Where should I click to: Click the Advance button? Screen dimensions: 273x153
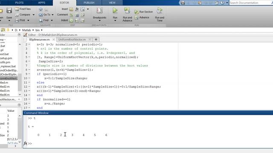(142, 17)
